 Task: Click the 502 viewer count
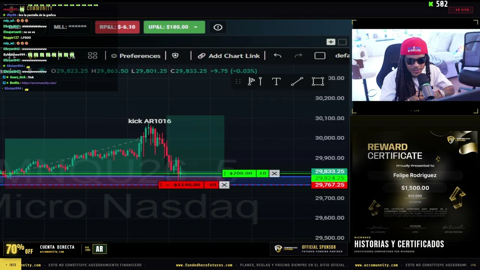442,4
